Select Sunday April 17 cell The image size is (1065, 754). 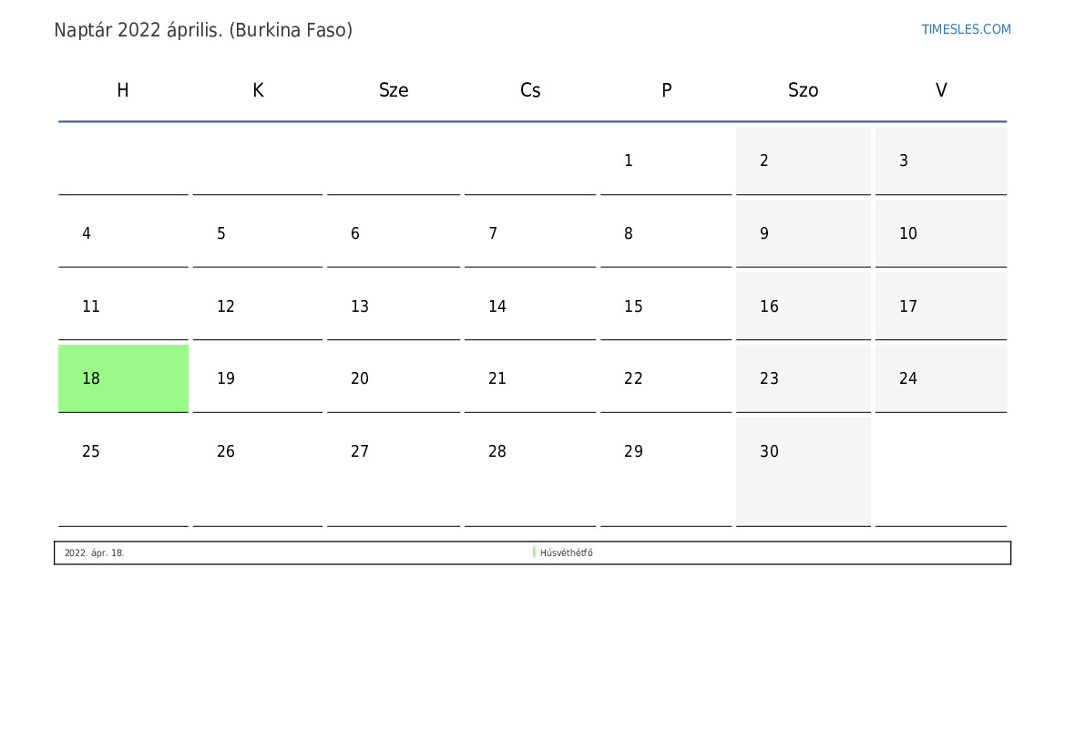click(x=940, y=307)
